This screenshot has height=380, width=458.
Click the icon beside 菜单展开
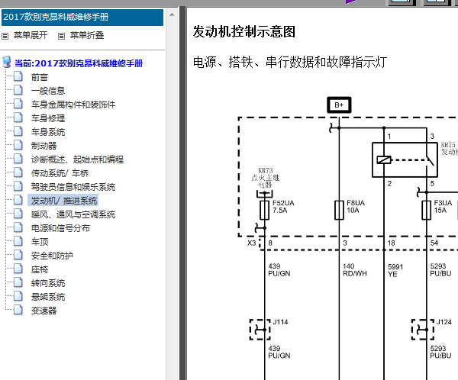(x=5, y=36)
